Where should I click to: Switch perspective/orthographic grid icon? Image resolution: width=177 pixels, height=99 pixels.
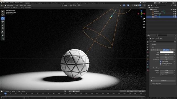[x=144, y=27]
